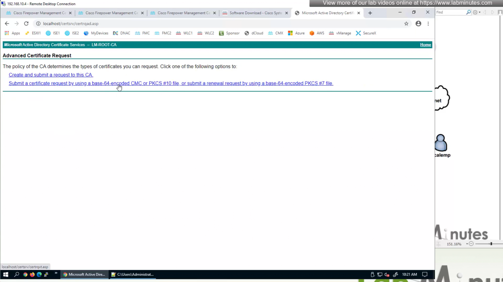
Task: Click the Windows Start button
Action: pos(5,274)
